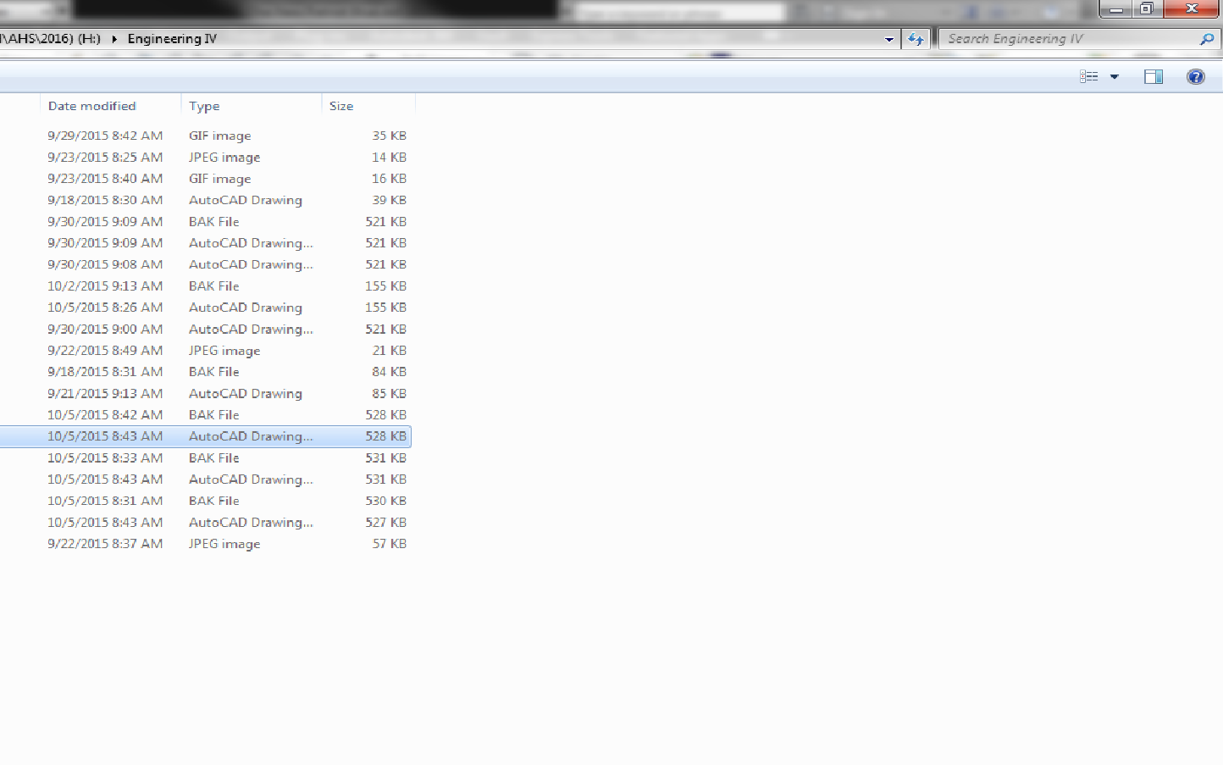Image resolution: width=1223 pixels, height=765 pixels.
Task: Click the search magnifier icon
Action: click(x=1207, y=39)
